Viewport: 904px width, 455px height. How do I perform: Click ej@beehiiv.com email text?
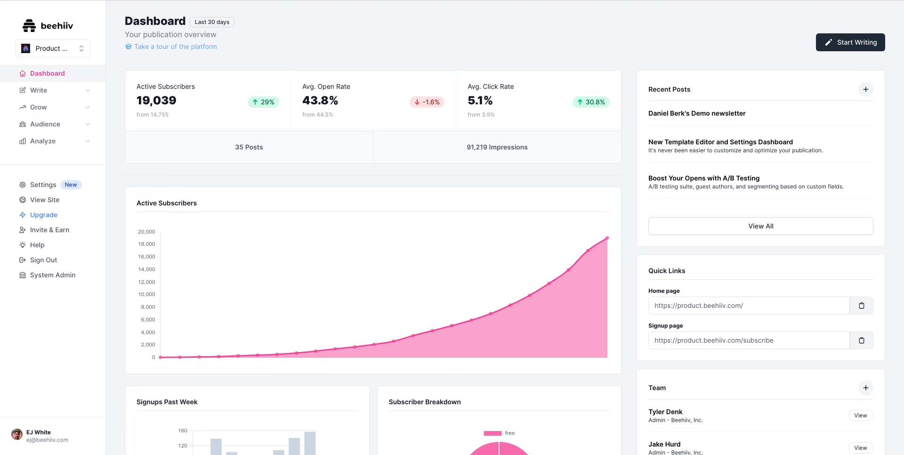click(47, 440)
